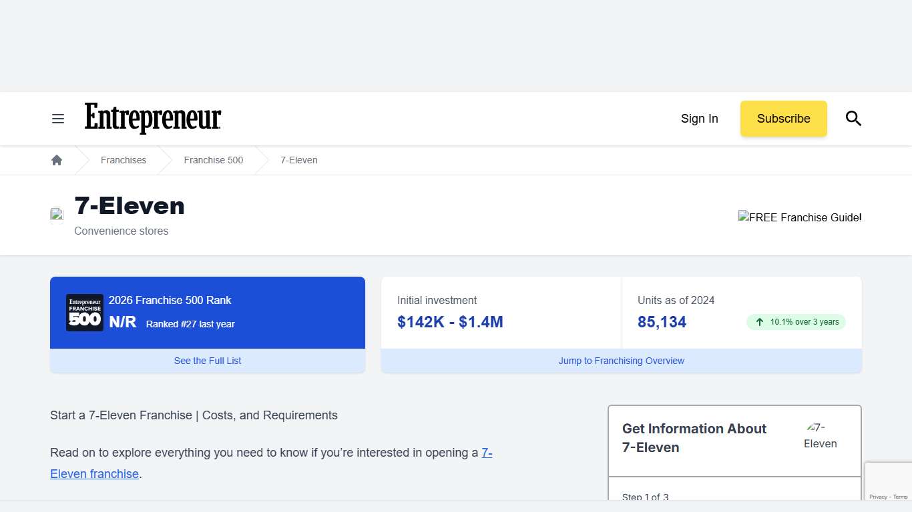Click the Entrepreneur logo
This screenshot has width=912, height=512.
(x=153, y=119)
